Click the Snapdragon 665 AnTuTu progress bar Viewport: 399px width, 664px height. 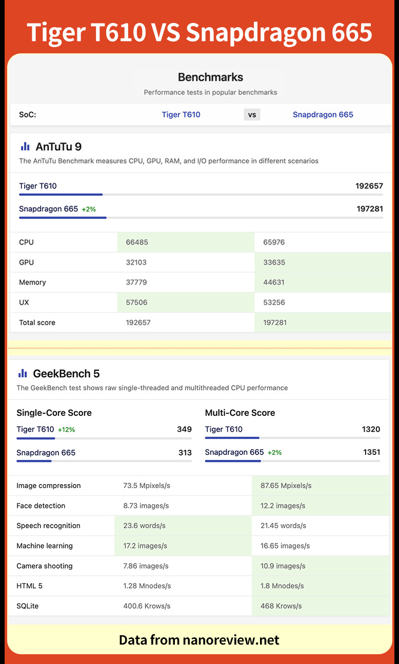click(x=201, y=218)
